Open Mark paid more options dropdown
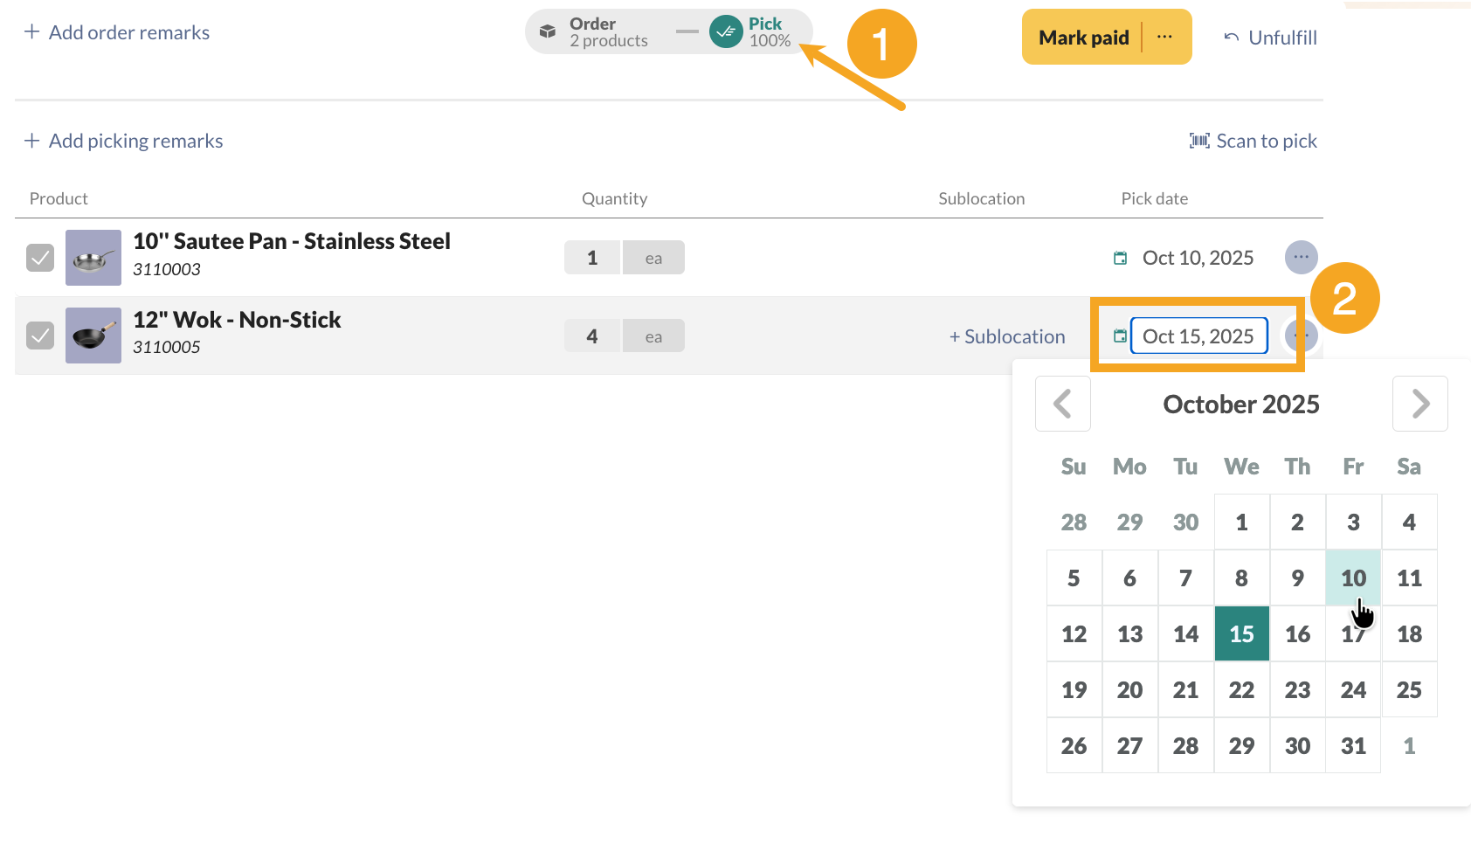The image size is (1471, 851). pos(1164,38)
